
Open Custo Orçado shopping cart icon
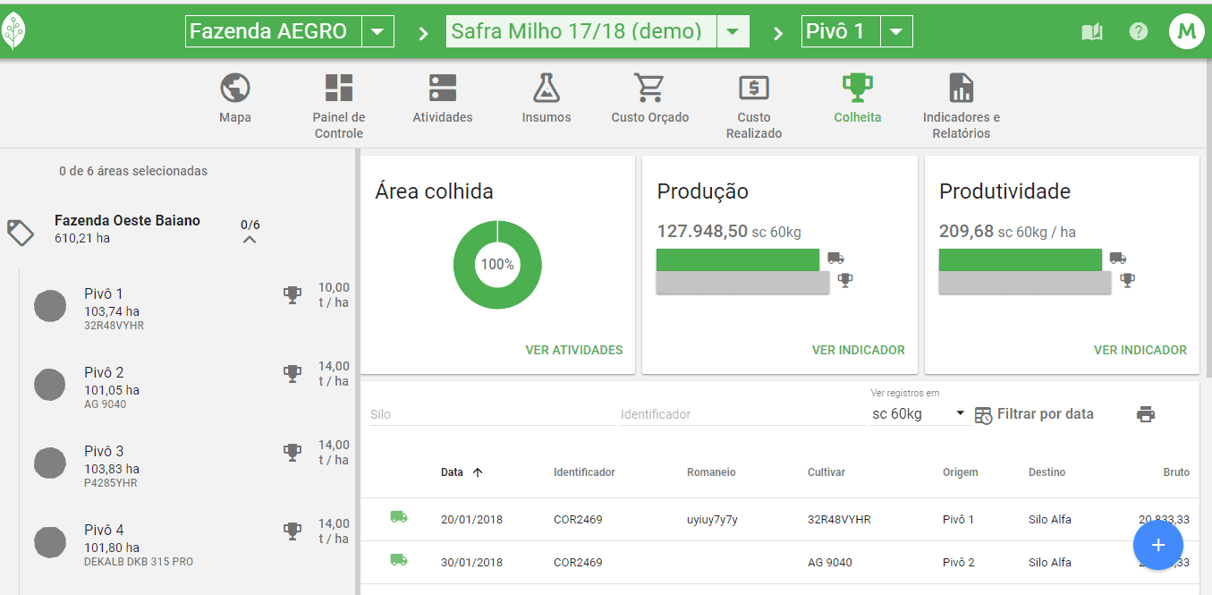coord(649,88)
